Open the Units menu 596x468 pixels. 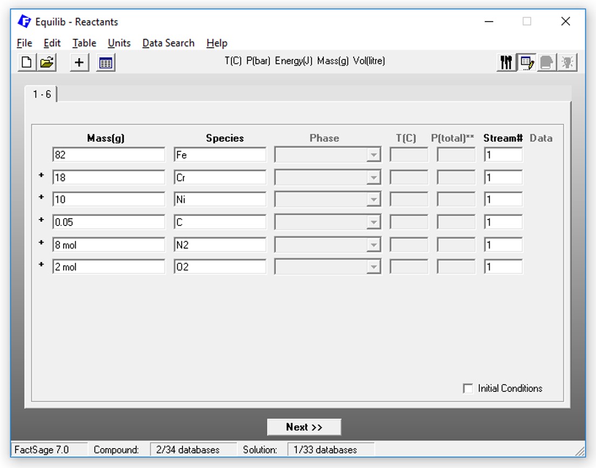[x=119, y=43]
